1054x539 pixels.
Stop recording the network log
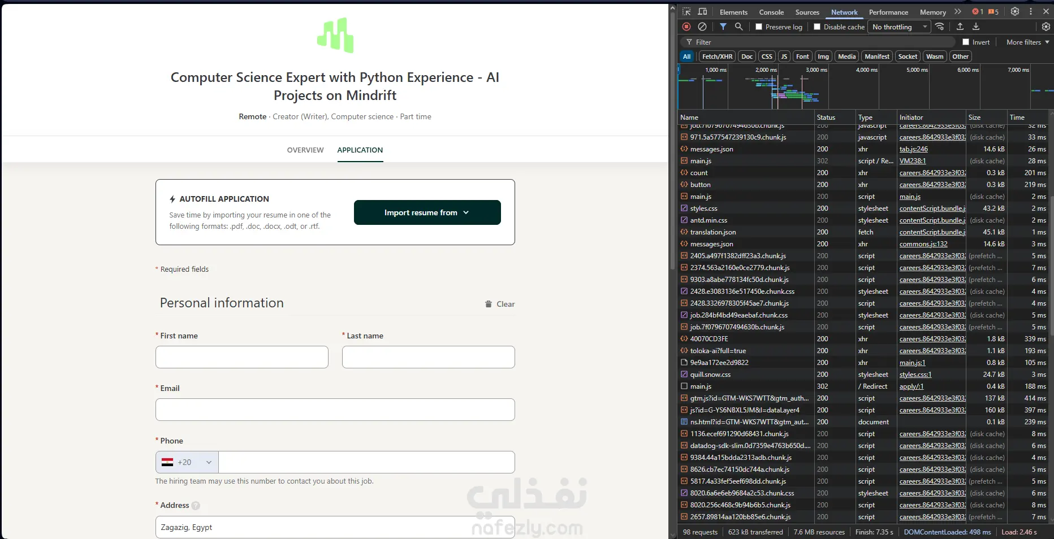click(686, 27)
